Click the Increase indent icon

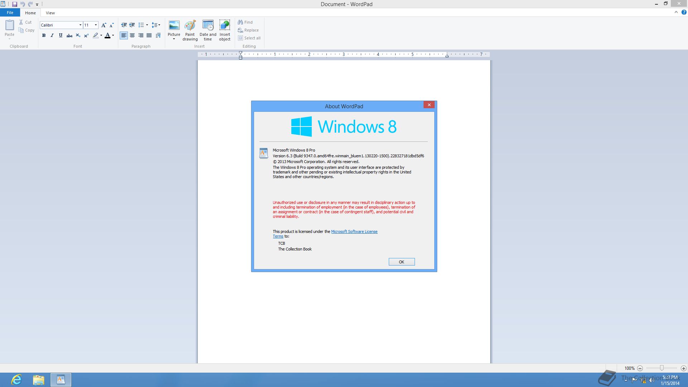tap(132, 25)
